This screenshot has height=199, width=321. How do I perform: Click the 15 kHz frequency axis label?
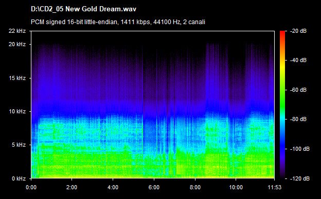point(17,78)
